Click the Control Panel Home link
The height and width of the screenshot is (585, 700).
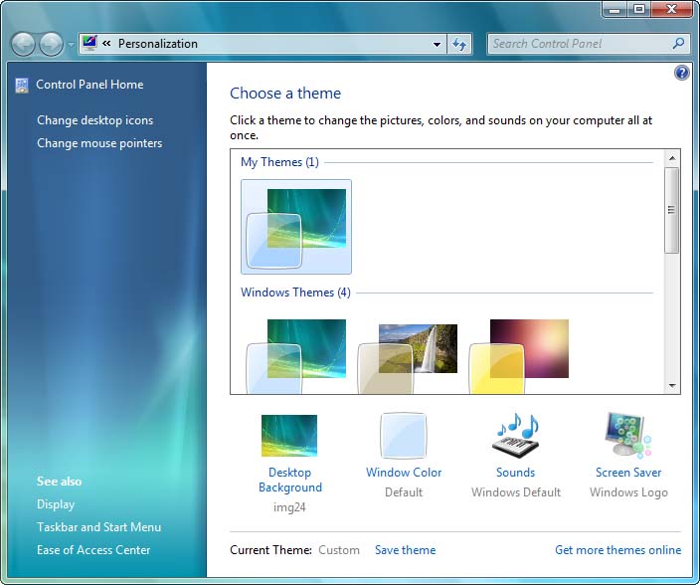tap(89, 85)
